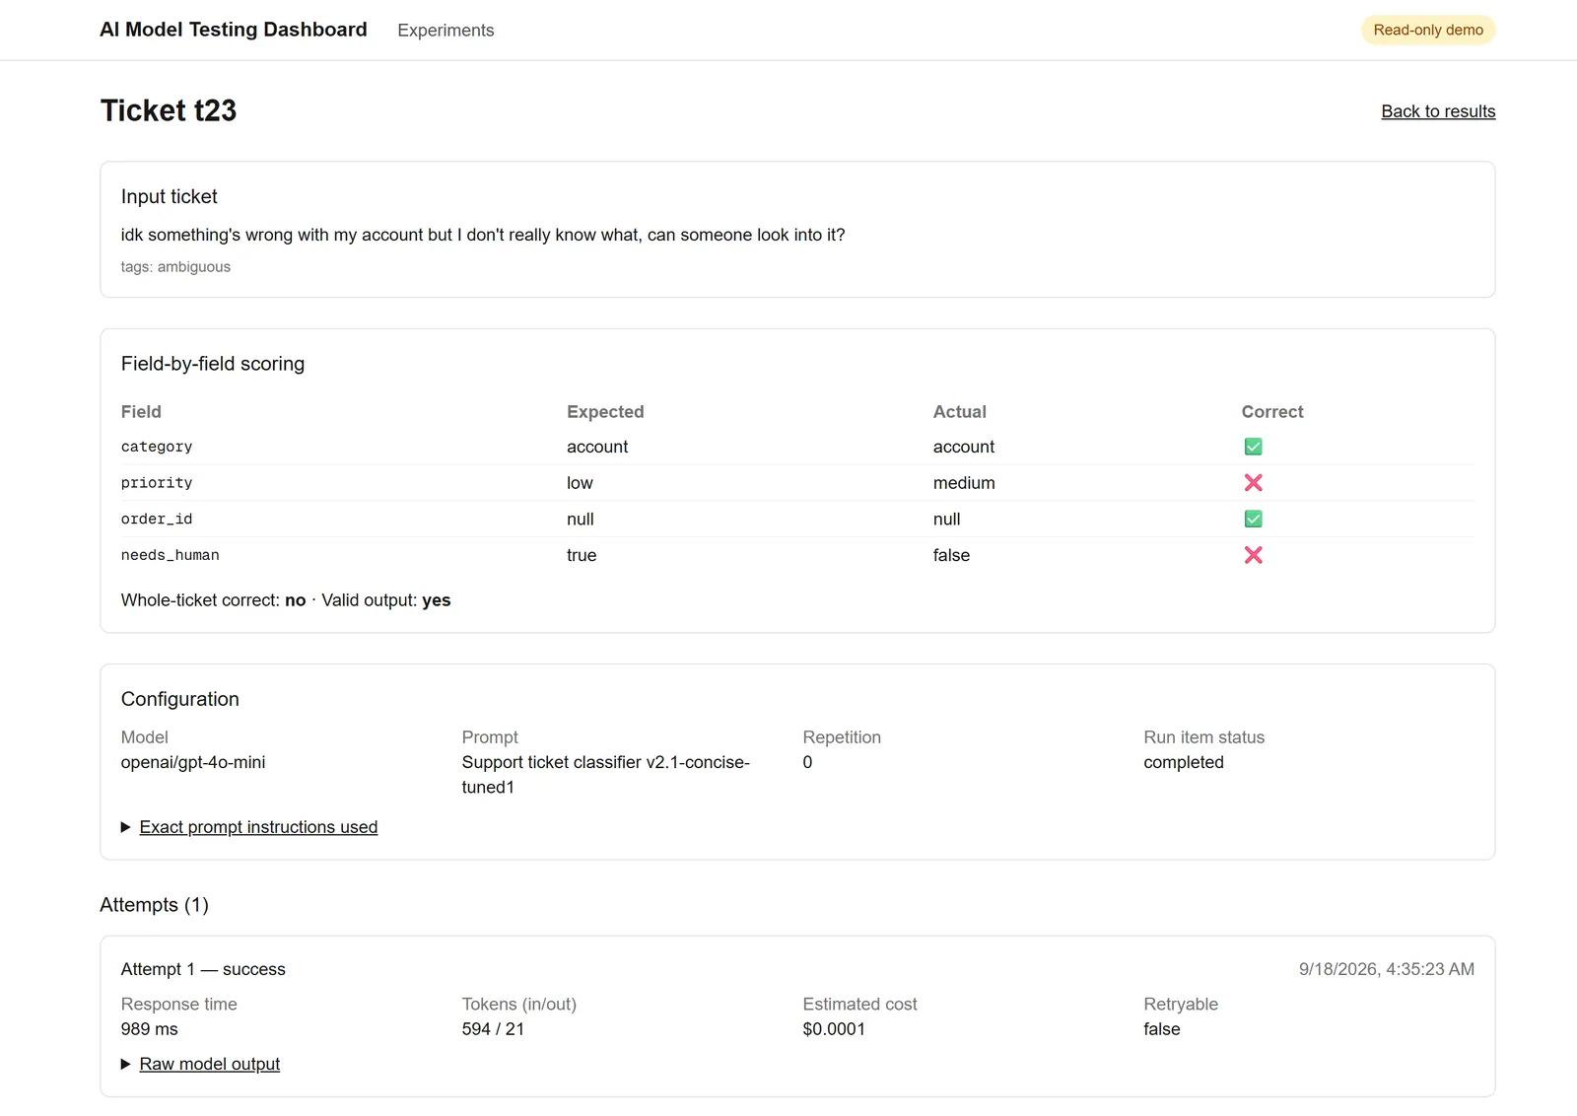The height and width of the screenshot is (1116, 1577).
Task: Click estimated cost $0.0001
Action: tap(834, 1029)
